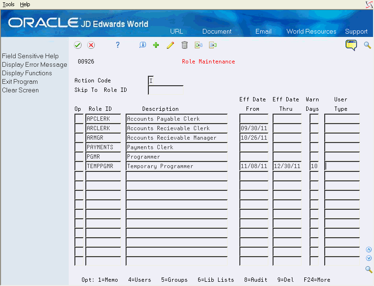Viewport: 374px width, 286px height.
Task: Click User Type field for TEMPPGMR
Action: pyautogui.click(x=342, y=166)
